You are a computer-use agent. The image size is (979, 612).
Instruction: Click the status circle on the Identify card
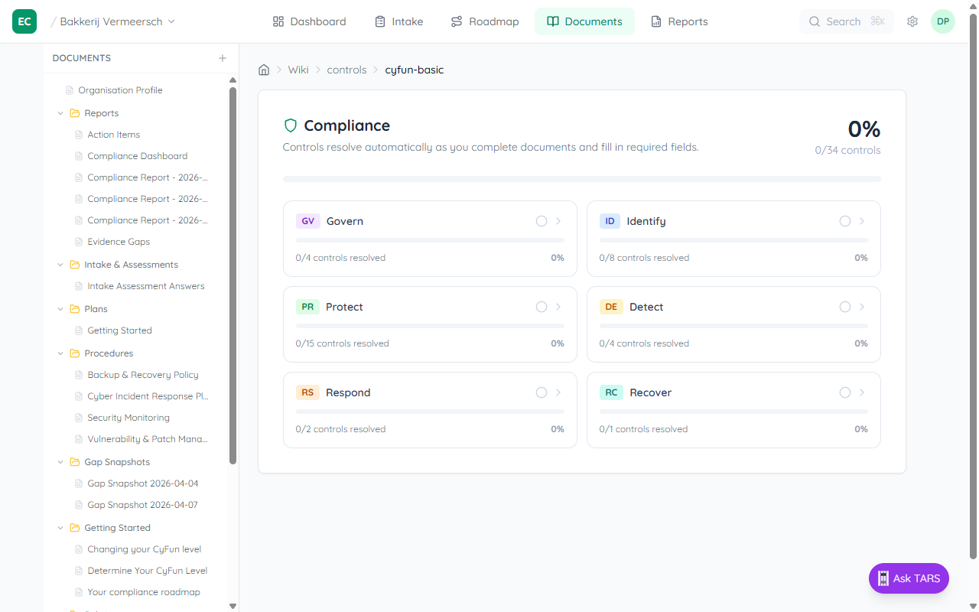coord(844,220)
